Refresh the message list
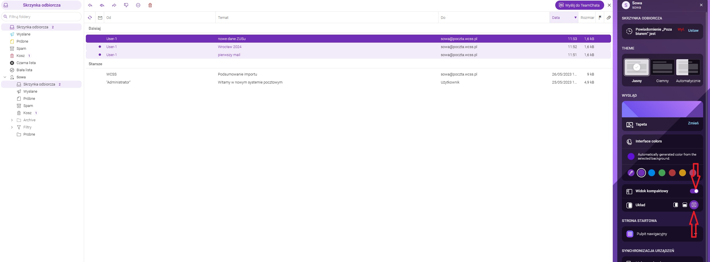Image resolution: width=710 pixels, height=262 pixels. 90,18
